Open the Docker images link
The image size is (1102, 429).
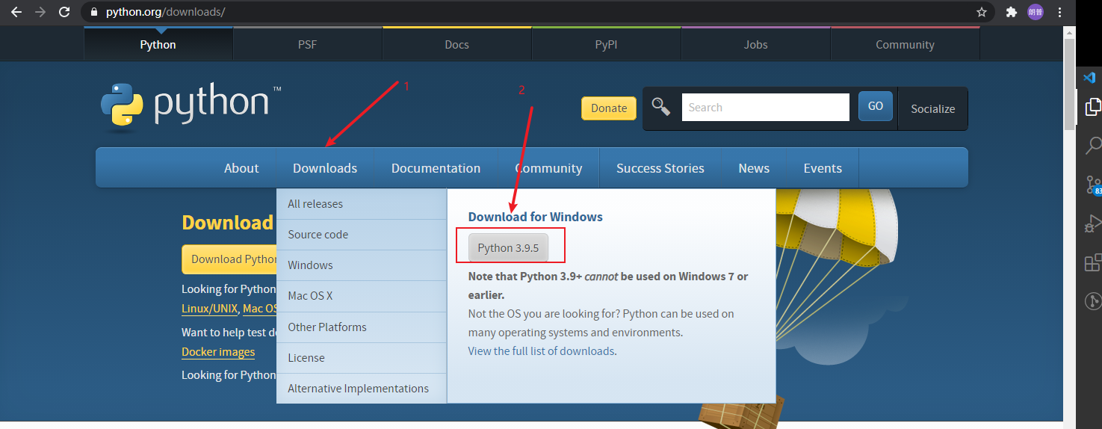[x=218, y=352]
